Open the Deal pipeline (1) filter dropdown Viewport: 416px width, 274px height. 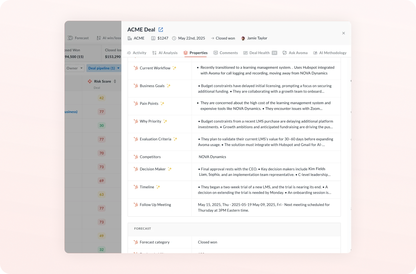coord(104,68)
